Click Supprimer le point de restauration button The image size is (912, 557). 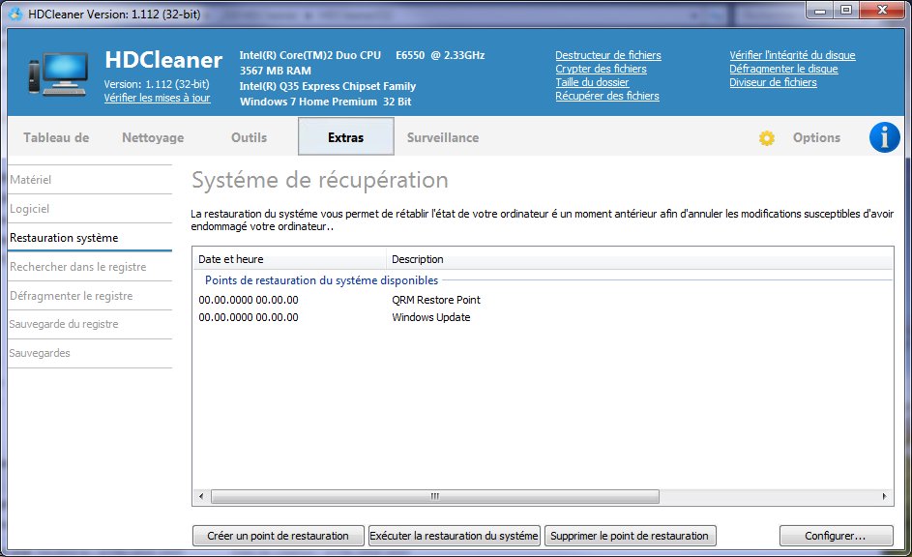[x=630, y=536]
